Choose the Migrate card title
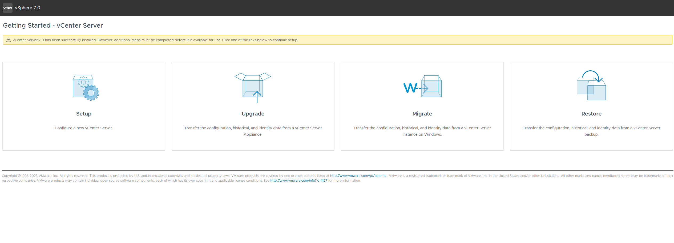The height and width of the screenshot is (243, 674). [x=422, y=114]
